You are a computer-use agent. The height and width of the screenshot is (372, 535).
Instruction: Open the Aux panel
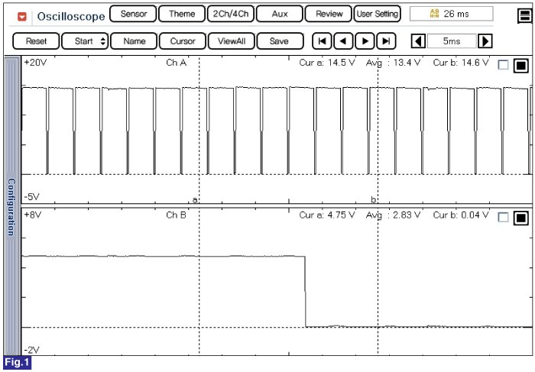[x=279, y=14]
